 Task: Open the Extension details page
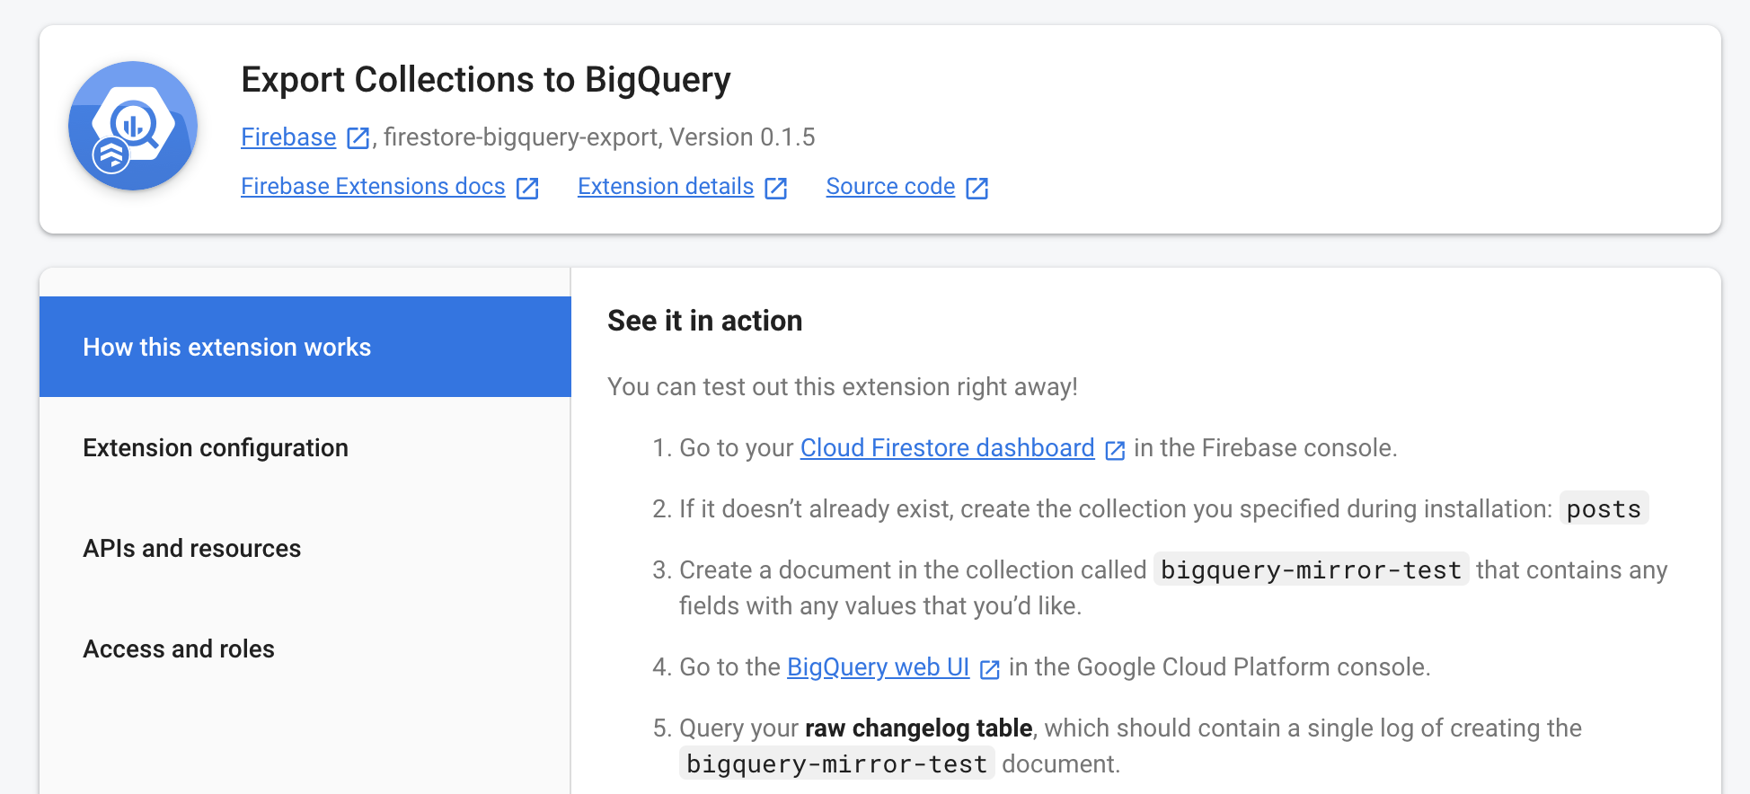pyautogui.click(x=665, y=186)
